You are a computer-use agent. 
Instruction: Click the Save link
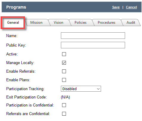[x=116, y=7]
